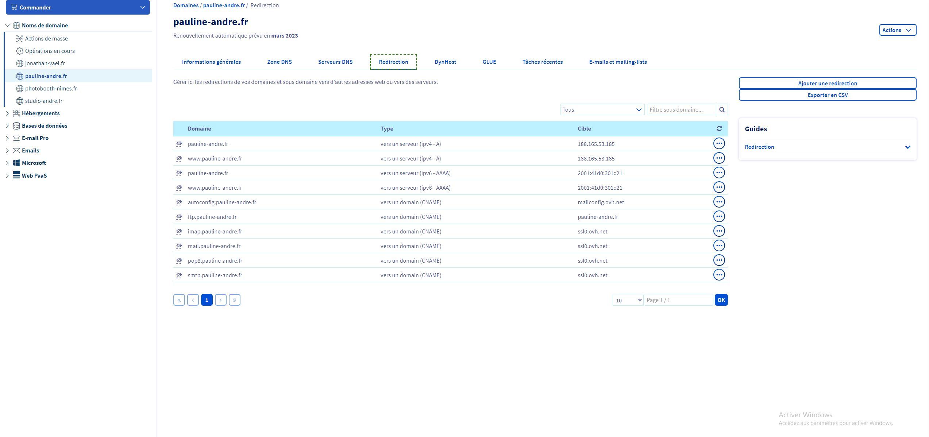The width and height of the screenshot is (929, 437).
Task: Toggle eye icon for mail.pauline-andre.fr row
Action: click(179, 246)
